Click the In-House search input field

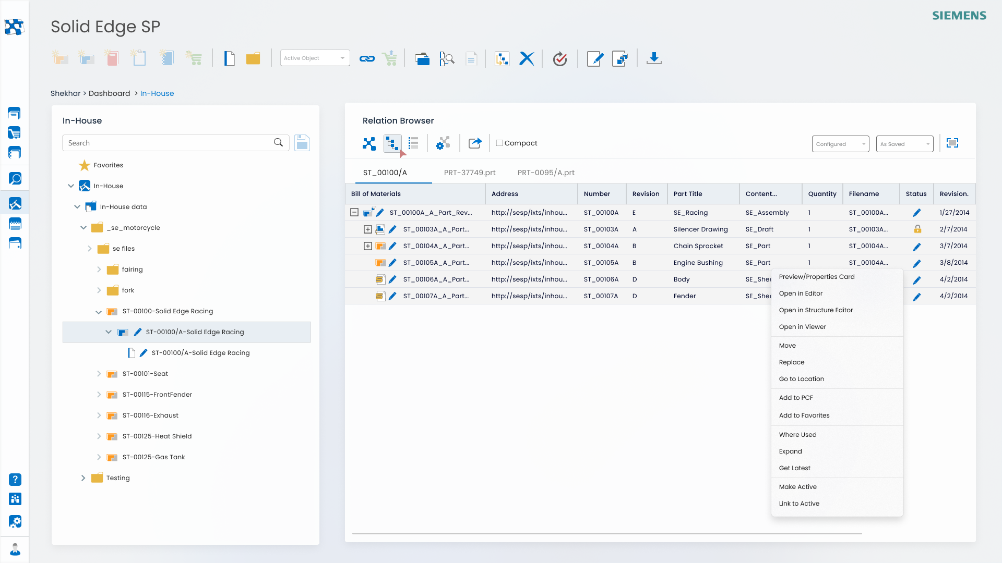175,143
